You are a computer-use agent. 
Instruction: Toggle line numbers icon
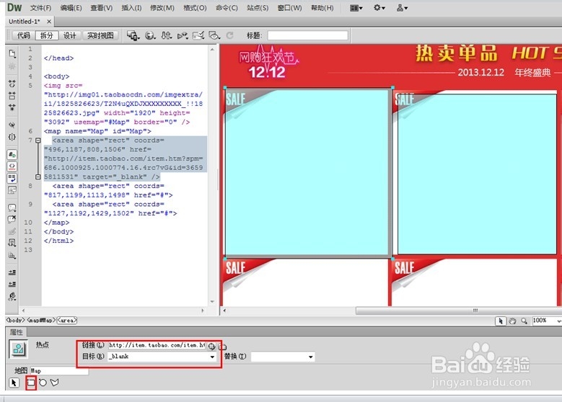(x=12, y=154)
